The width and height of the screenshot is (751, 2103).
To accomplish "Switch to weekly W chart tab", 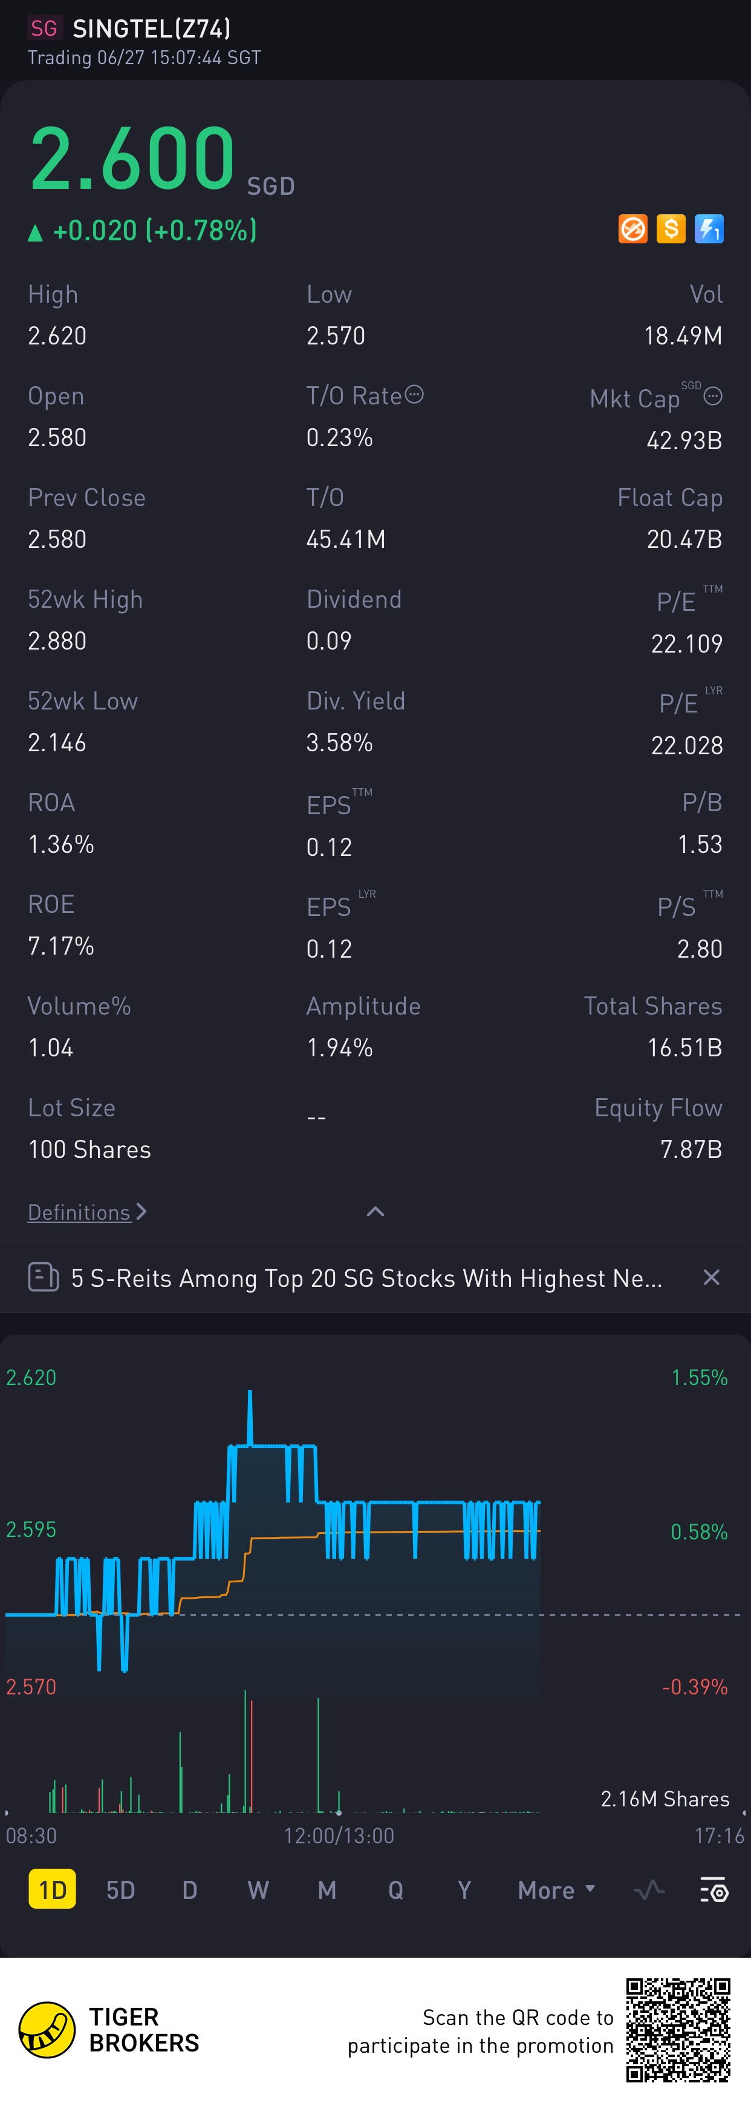I will 258,1889.
